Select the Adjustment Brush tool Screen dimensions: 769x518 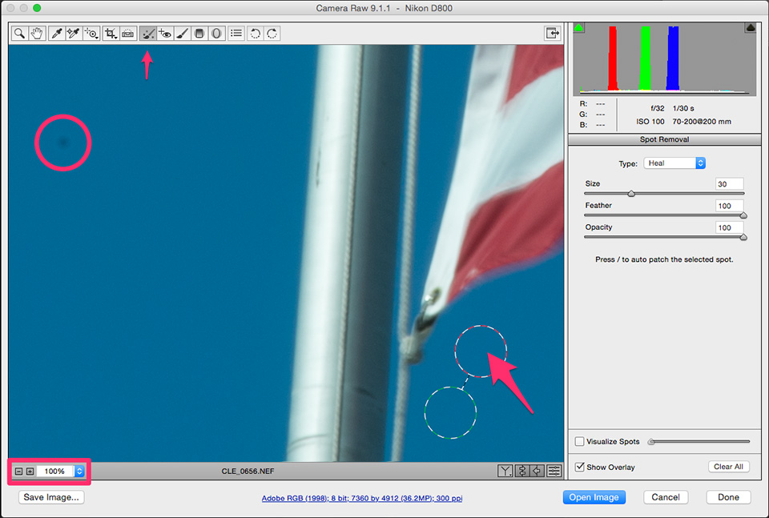182,34
